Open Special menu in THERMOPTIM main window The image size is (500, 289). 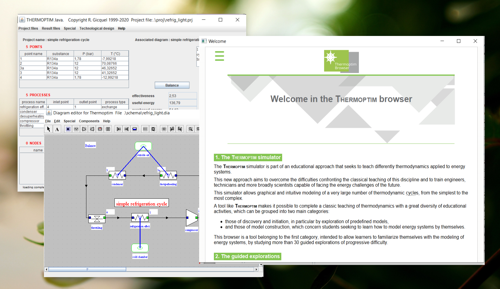pos(70,28)
